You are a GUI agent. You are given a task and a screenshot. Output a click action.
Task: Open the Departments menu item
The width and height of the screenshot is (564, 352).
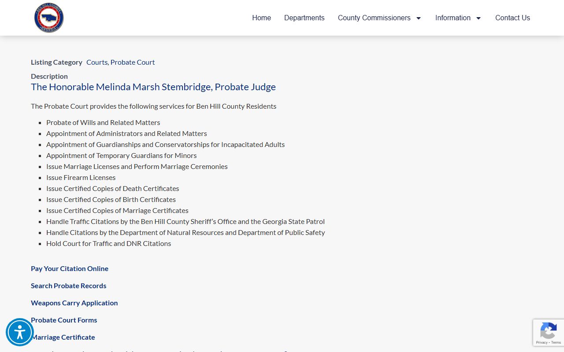pos(304,18)
